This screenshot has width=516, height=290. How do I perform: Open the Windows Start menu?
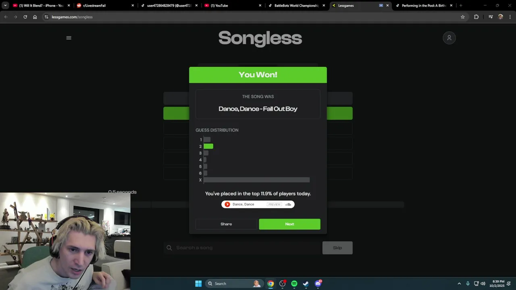click(198, 284)
